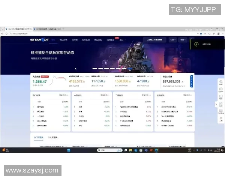
Task: Click the -2.06% change in 二级板块
Action: click(x=148, y=126)
